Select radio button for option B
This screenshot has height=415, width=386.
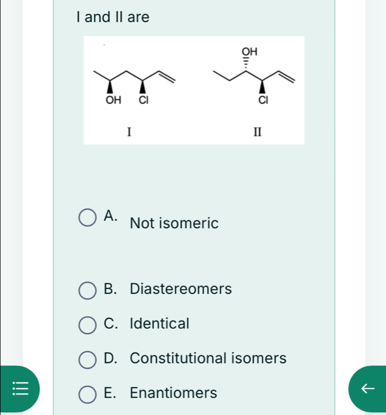[87, 290]
